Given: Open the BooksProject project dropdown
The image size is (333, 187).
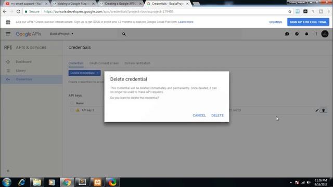Looking at the screenshot, I should pyautogui.click(x=61, y=34).
